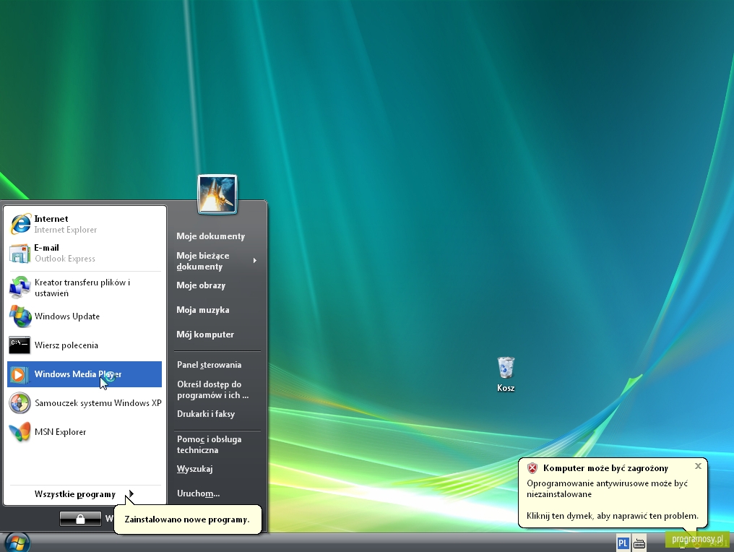Click the space shuttle user picture
734x552 pixels.
(x=217, y=194)
